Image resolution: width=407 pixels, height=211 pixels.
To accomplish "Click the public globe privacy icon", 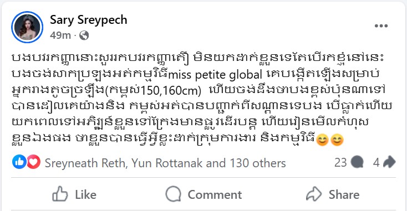I will (84, 35).
